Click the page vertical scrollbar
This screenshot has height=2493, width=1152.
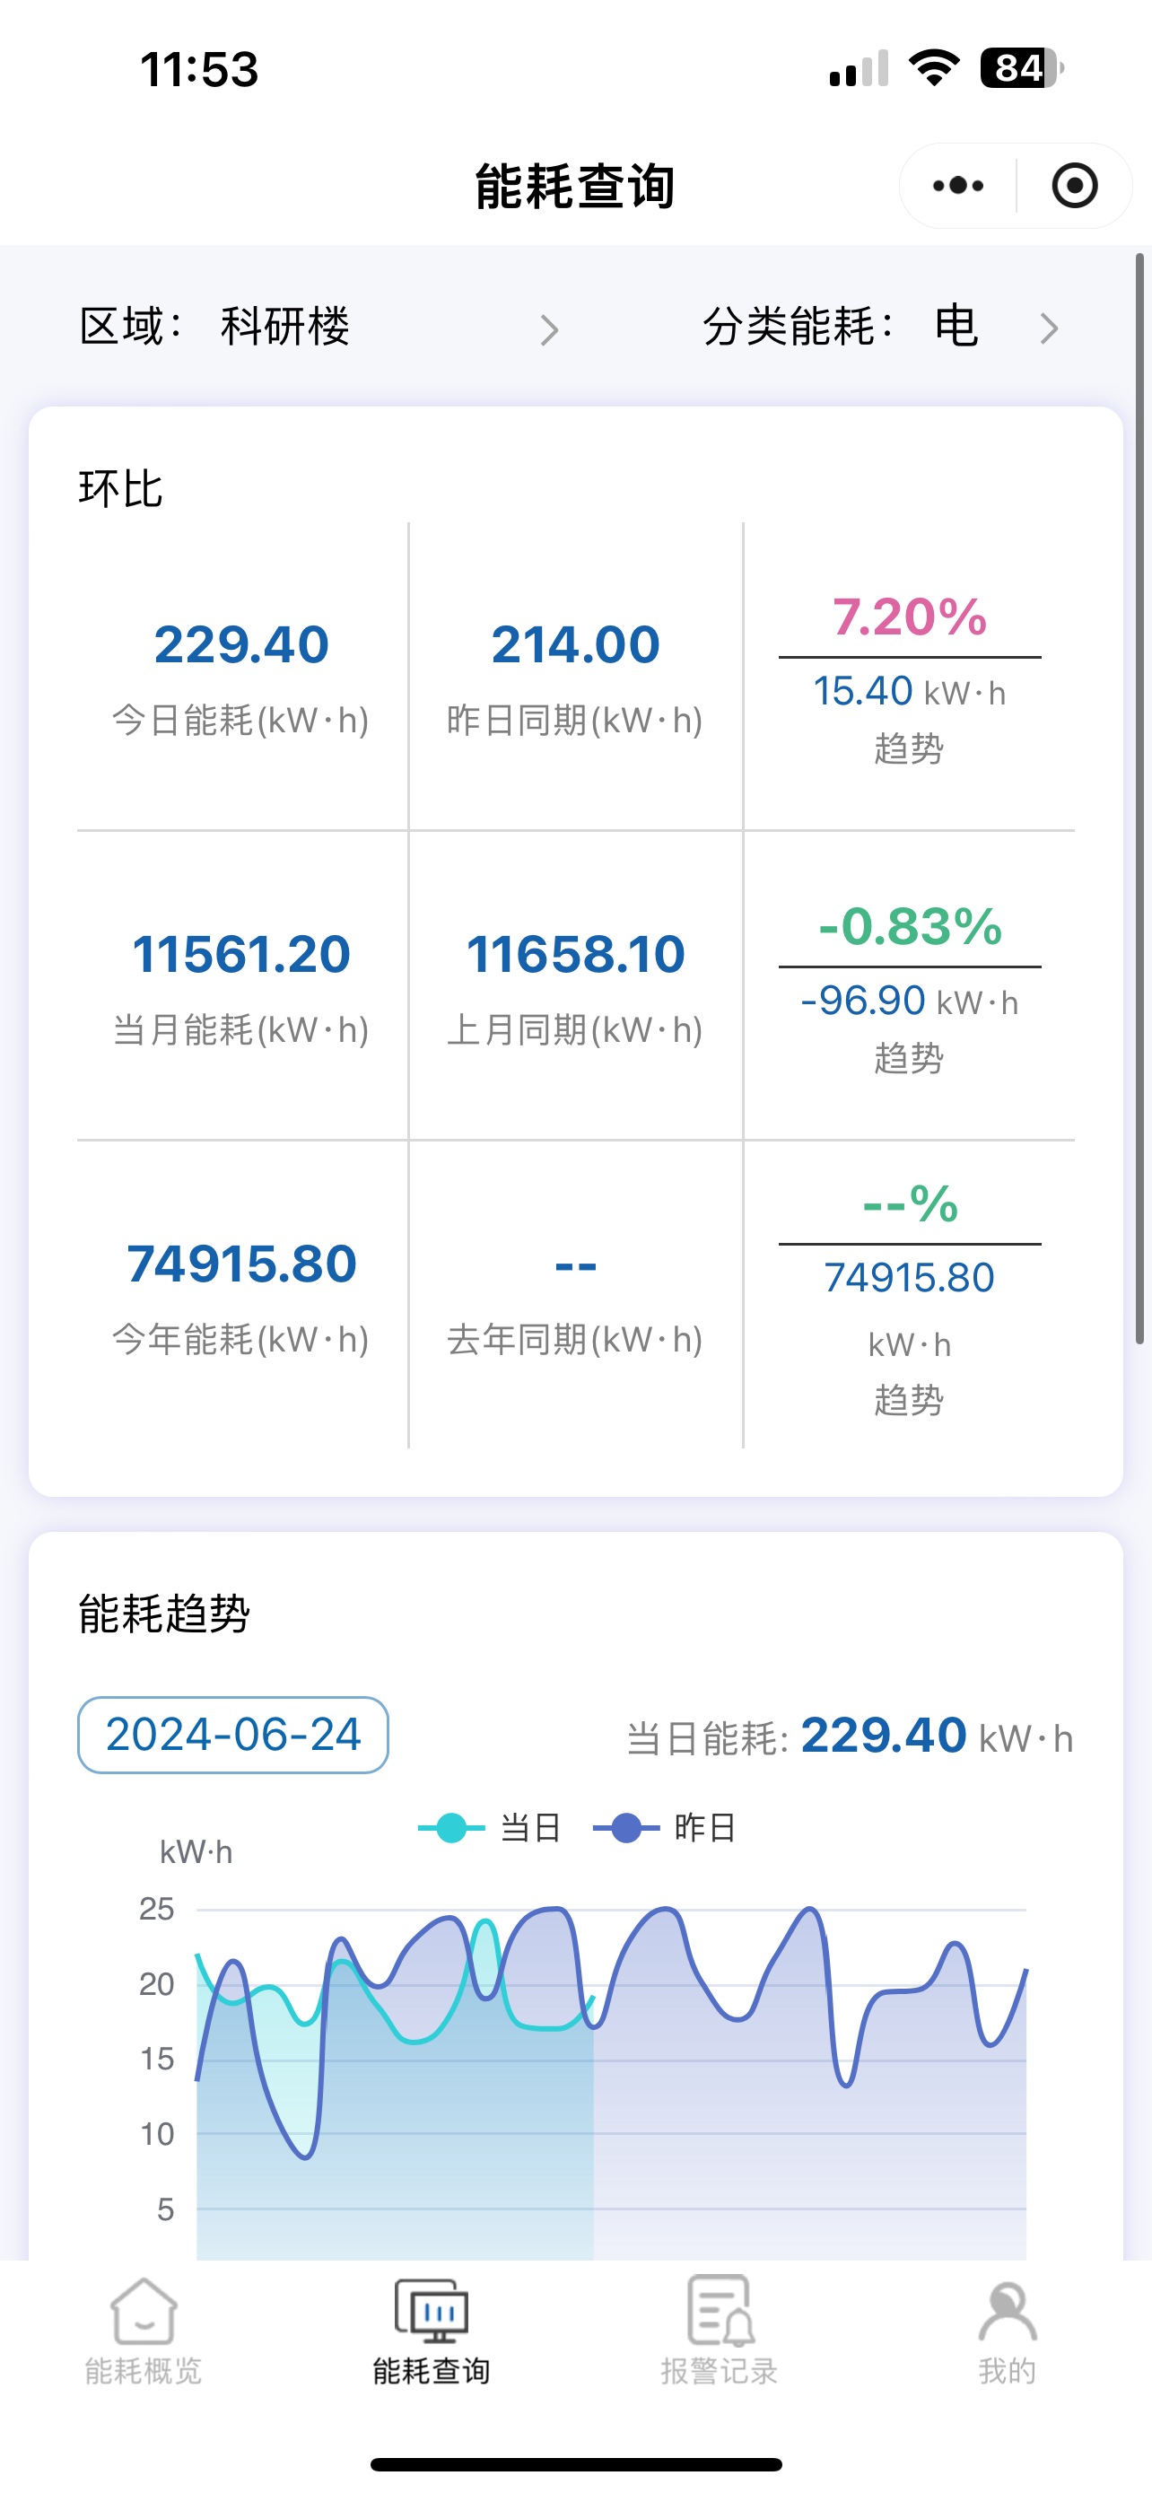[1139, 799]
